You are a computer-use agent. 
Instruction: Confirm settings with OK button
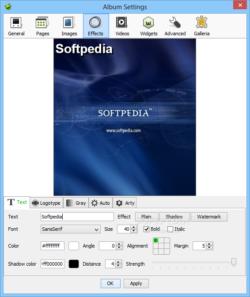coord(110,283)
